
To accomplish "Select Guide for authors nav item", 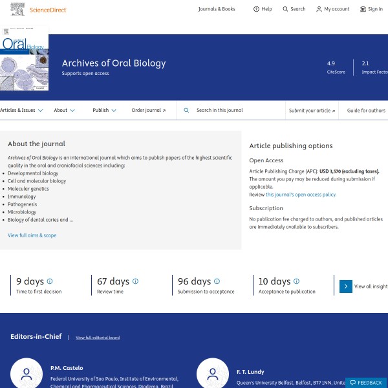I will click(366, 111).
